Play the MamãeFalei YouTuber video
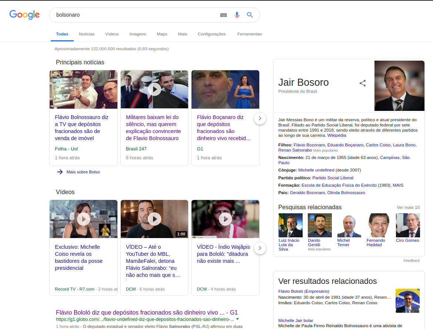 pos(154,219)
